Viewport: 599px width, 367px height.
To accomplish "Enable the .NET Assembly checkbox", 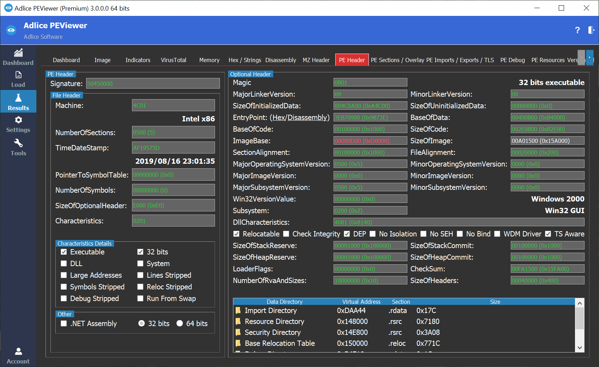I will 64,324.
